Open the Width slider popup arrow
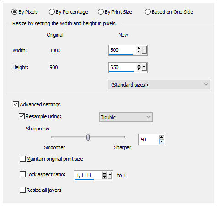Image resolution: width=217 pixels, height=206 pixels. click(x=144, y=50)
